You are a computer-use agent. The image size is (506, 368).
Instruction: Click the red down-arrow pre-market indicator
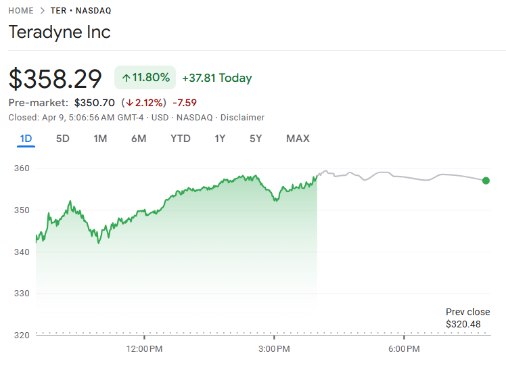coord(143,103)
